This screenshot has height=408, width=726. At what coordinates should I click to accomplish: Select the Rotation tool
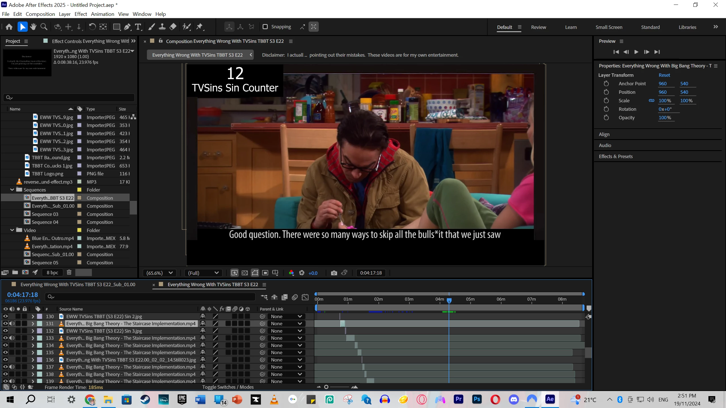pyautogui.click(x=92, y=27)
